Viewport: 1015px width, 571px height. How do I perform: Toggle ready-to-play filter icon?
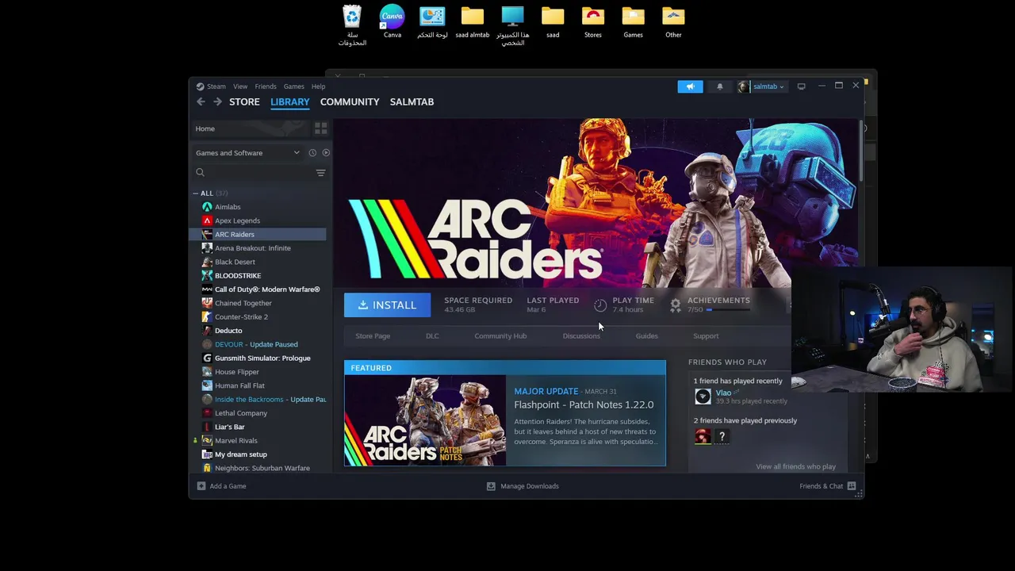click(326, 153)
